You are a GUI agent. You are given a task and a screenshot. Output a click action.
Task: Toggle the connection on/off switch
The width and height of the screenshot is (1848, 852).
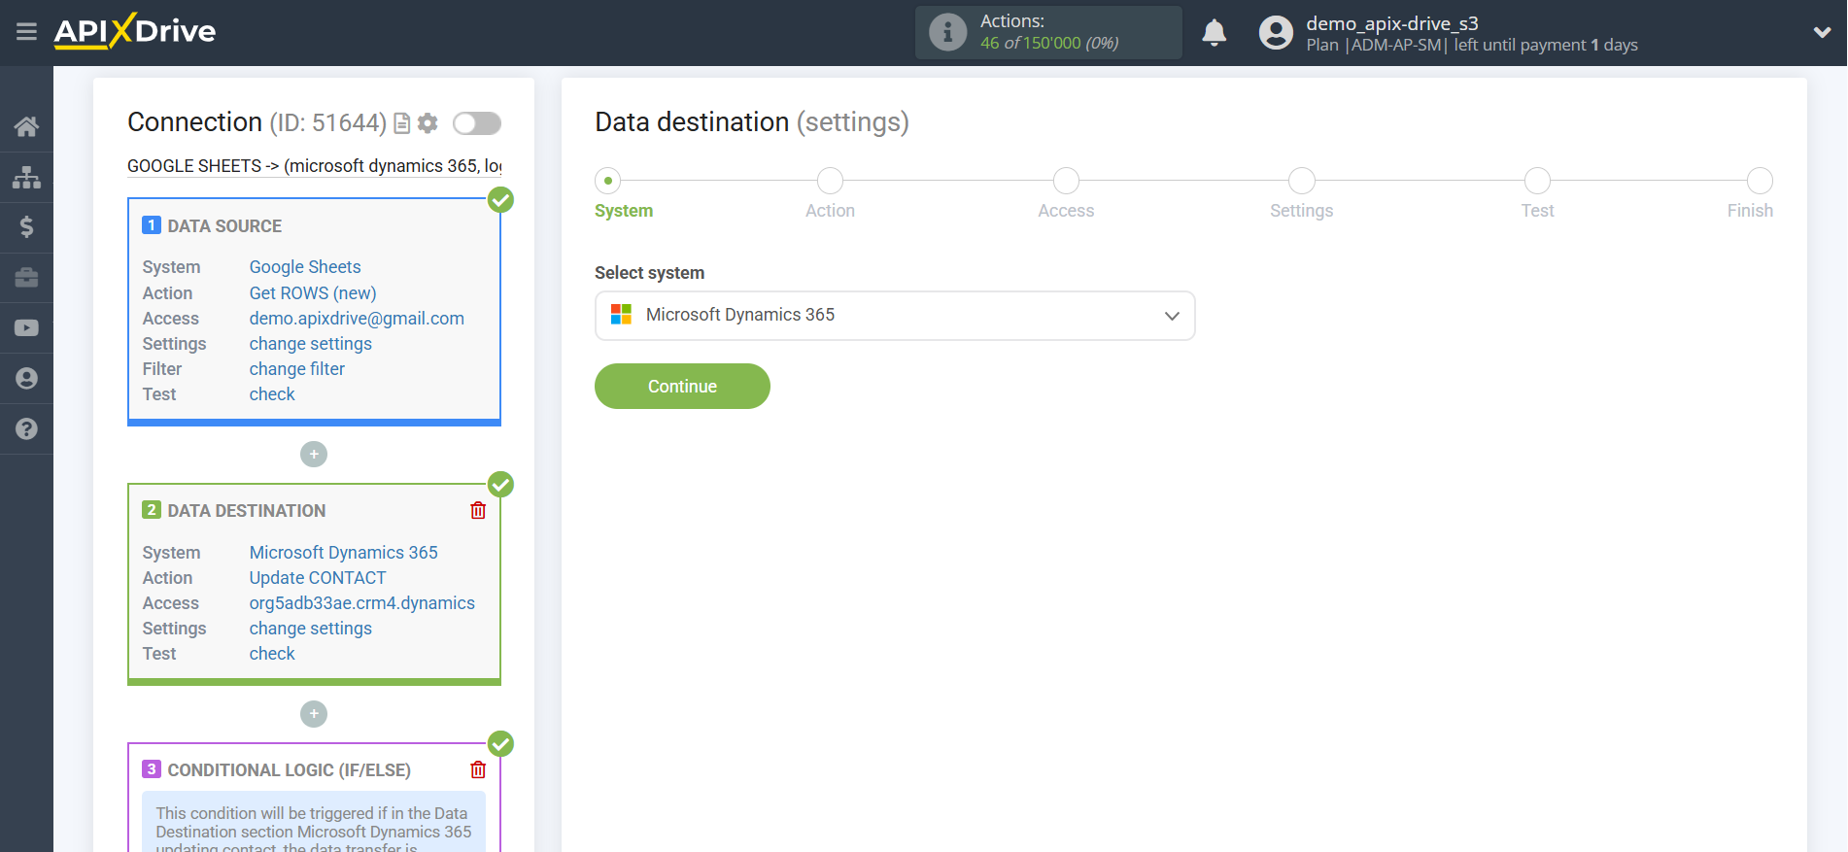coord(477,123)
